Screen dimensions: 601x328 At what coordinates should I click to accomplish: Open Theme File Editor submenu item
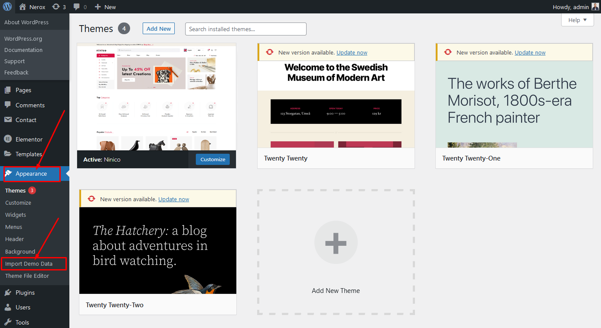coord(27,276)
